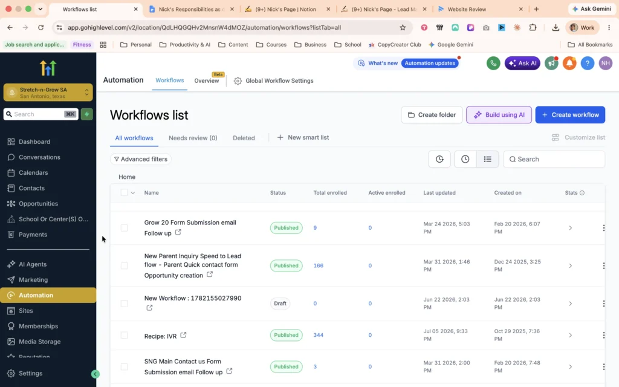Open the NH user avatar
Image resolution: width=619 pixels, height=387 pixels.
(606, 63)
